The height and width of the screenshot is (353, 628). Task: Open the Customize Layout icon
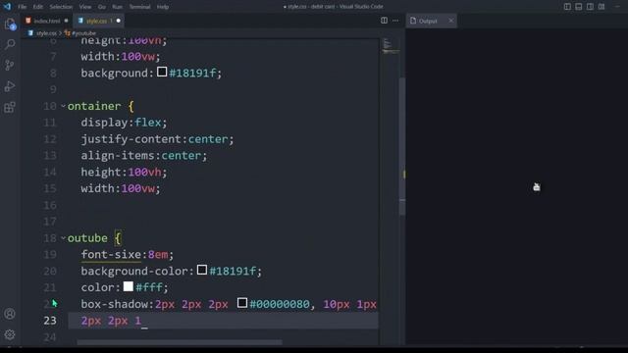click(602, 7)
